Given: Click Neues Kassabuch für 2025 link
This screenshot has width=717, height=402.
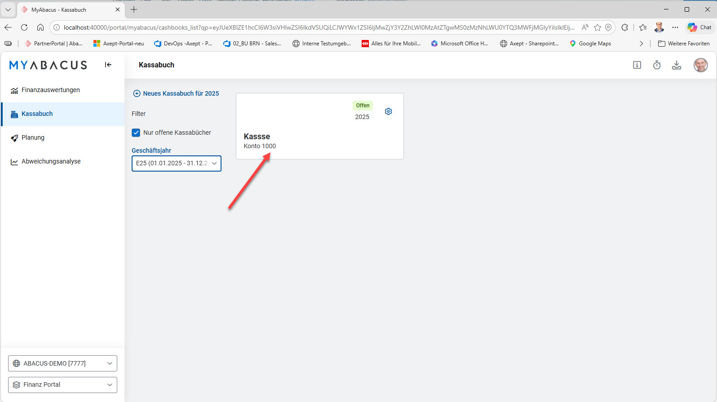Looking at the screenshot, I should [x=176, y=93].
